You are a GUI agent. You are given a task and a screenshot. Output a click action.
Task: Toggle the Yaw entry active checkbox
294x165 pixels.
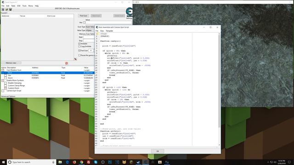[6, 75]
